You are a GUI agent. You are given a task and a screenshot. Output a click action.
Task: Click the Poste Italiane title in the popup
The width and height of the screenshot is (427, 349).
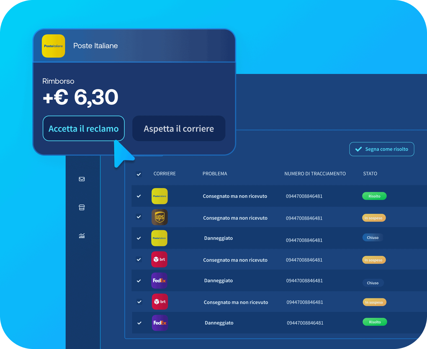point(96,46)
